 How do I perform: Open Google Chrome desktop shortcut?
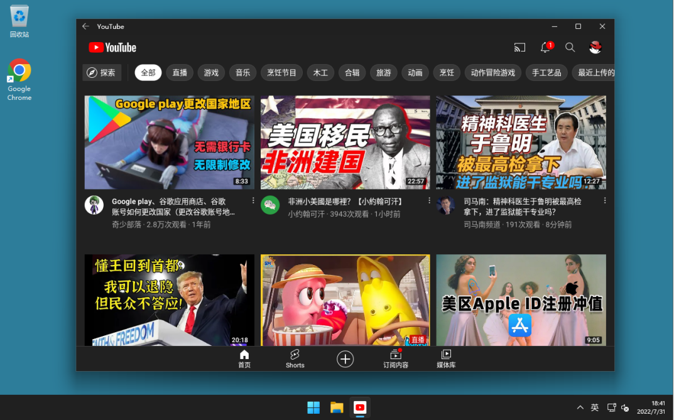tap(19, 80)
